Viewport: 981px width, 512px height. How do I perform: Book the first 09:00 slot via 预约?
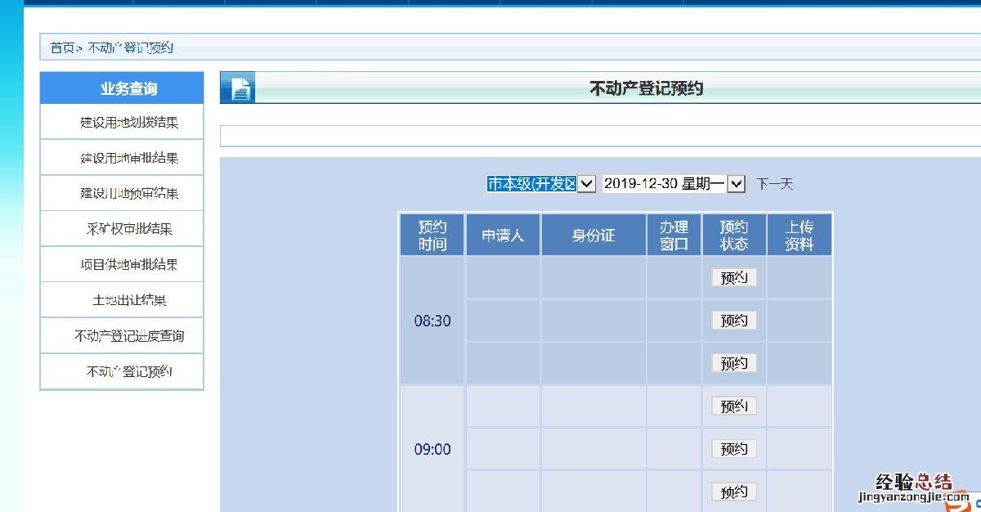coord(733,406)
